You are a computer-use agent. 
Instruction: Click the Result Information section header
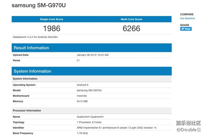(x=92, y=48)
